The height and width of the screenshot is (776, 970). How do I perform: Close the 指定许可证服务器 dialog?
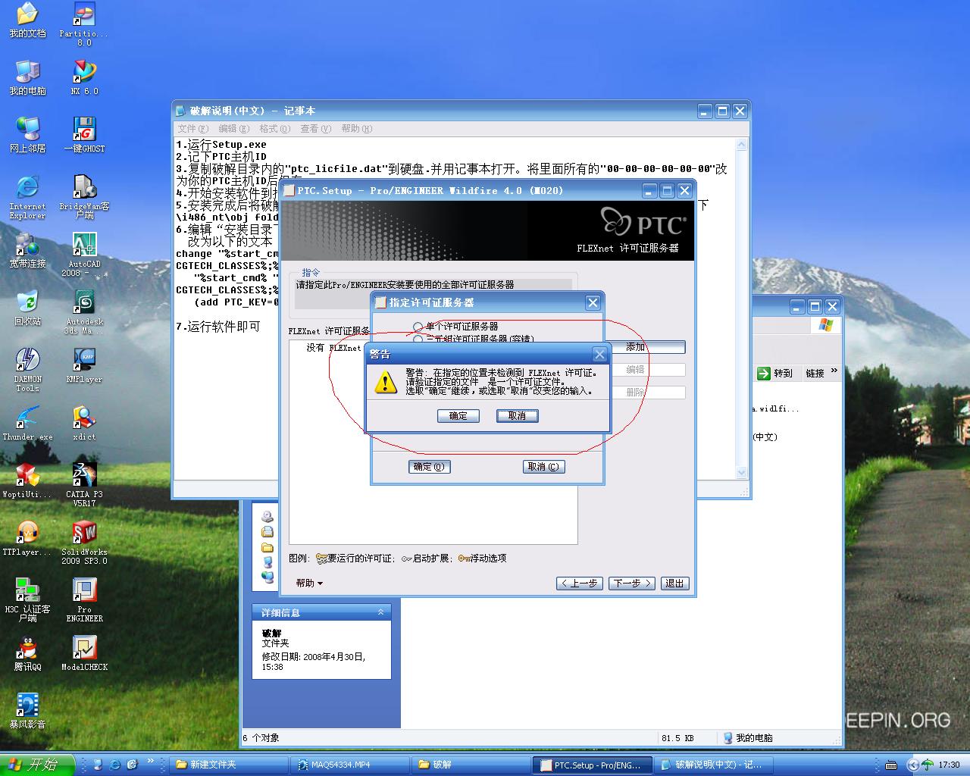pos(593,302)
